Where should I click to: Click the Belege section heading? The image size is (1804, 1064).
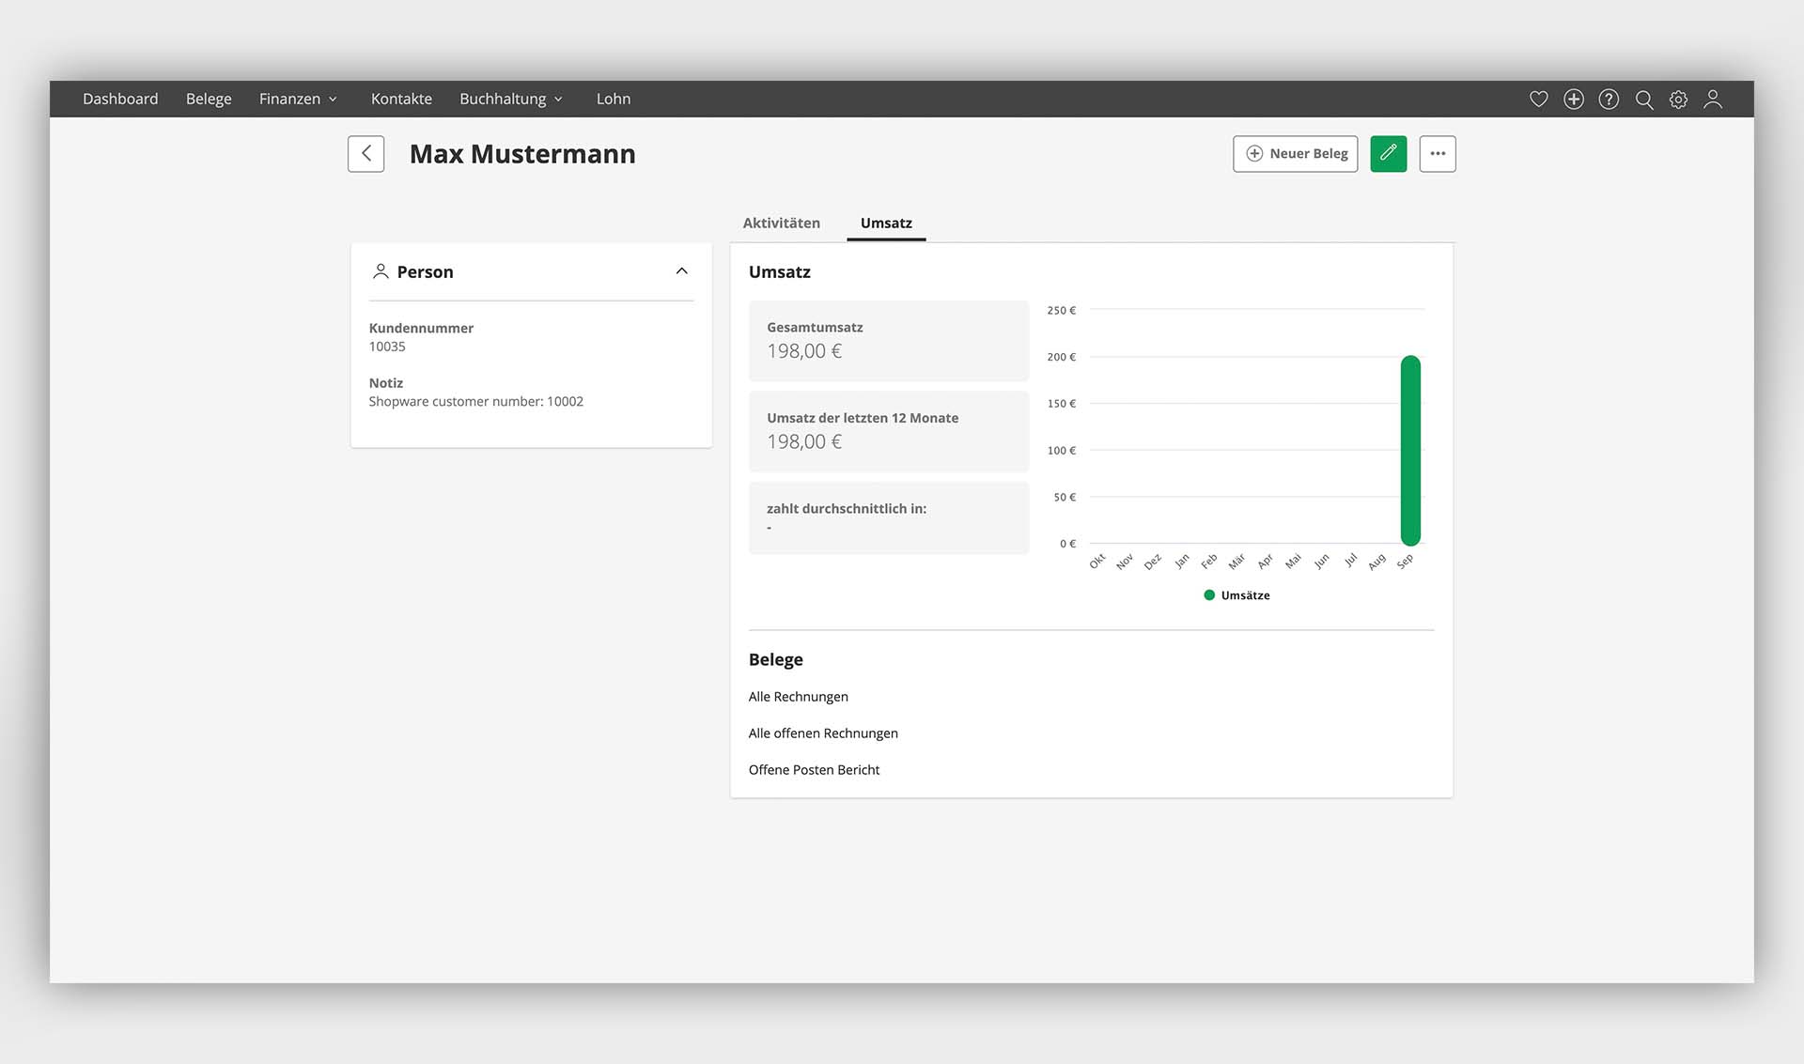(776, 660)
